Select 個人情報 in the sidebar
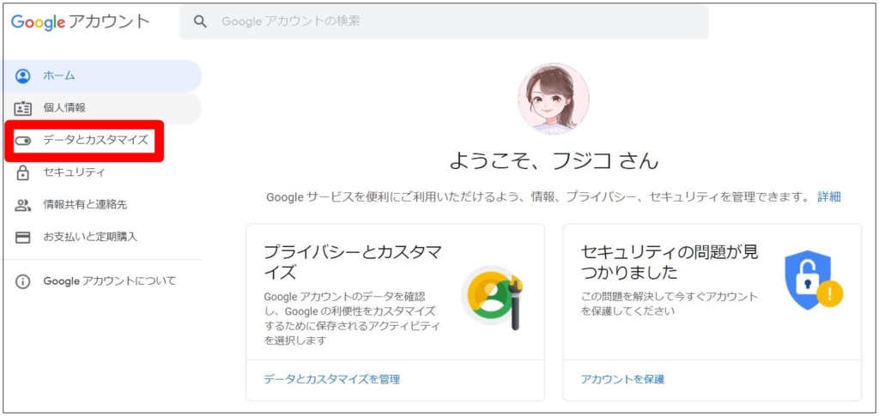Screen dimensions: 879x416 click(101, 108)
